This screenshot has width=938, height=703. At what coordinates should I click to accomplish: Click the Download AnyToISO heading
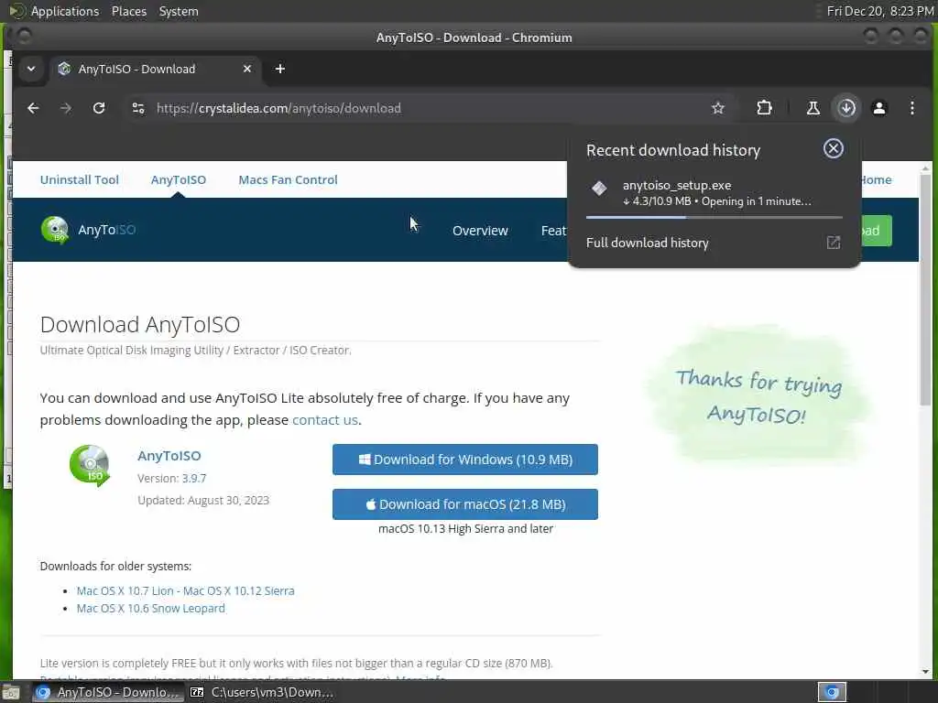pyautogui.click(x=140, y=324)
